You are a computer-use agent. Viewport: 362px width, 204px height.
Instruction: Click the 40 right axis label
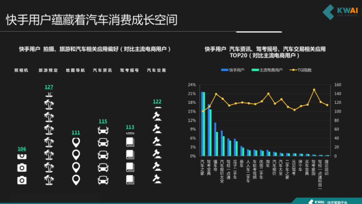click(336, 138)
